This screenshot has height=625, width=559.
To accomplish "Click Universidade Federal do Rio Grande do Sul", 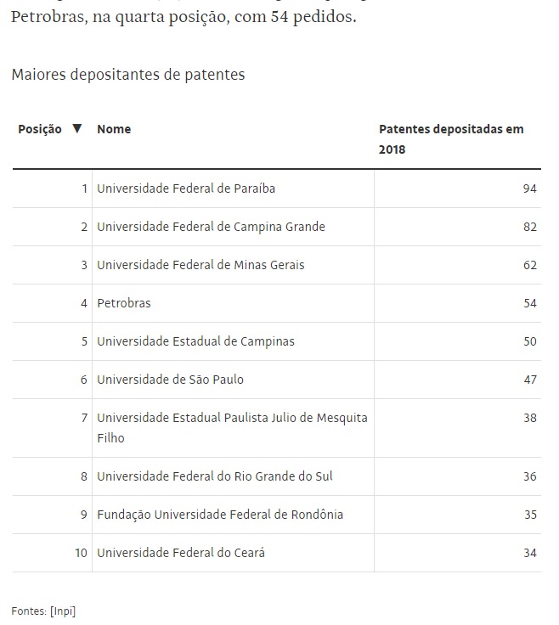I will (215, 476).
